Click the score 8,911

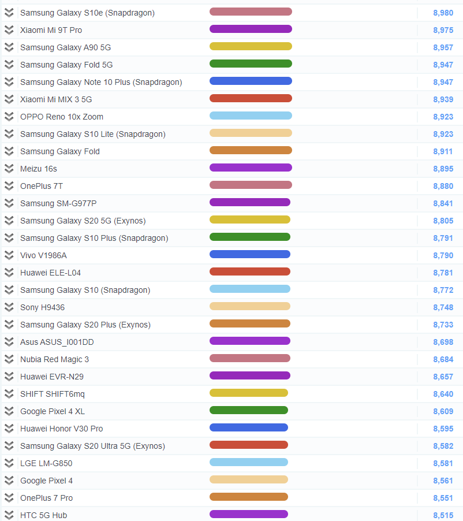click(443, 151)
